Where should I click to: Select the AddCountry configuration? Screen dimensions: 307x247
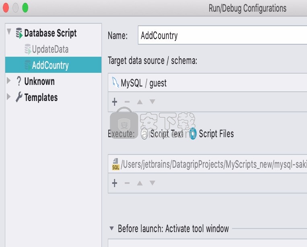[x=53, y=65]
